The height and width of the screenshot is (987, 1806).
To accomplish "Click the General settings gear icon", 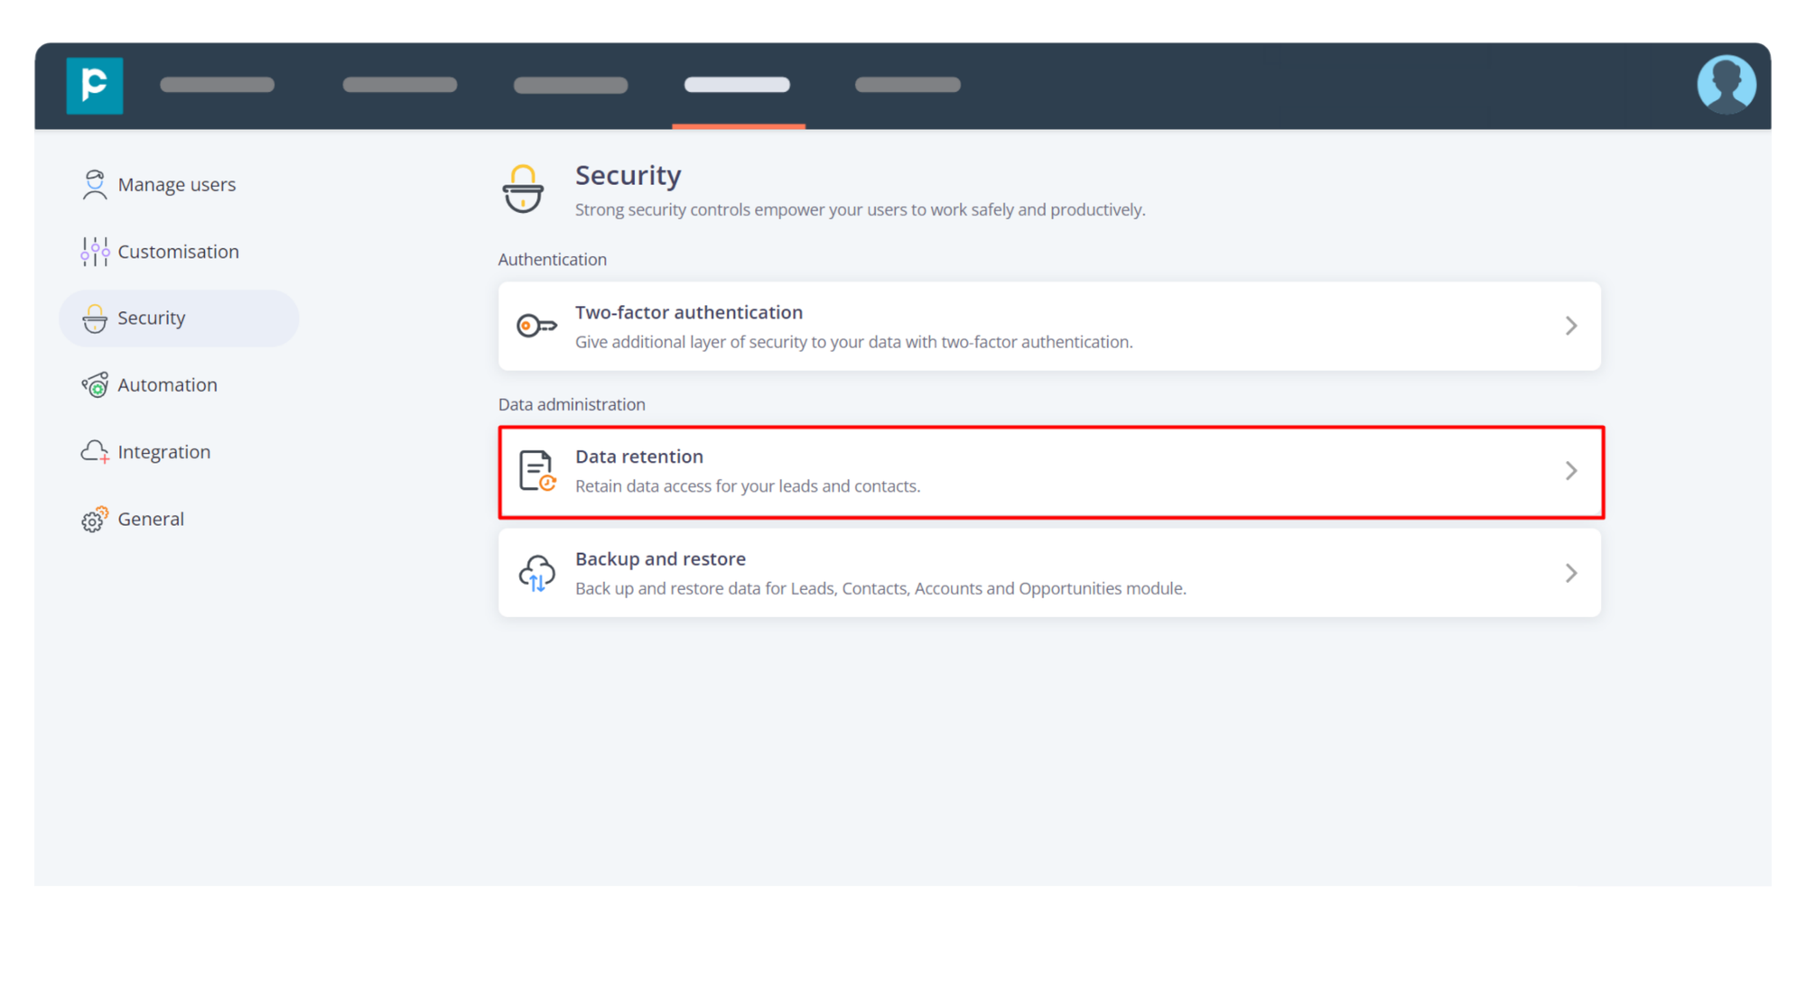I will pos(95,520).
